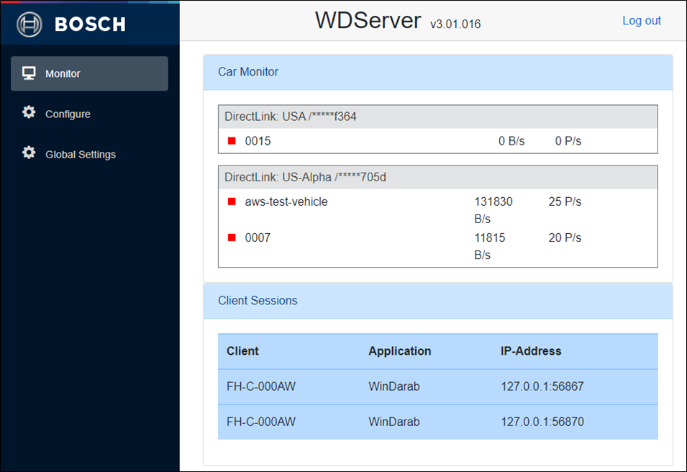
Task: Collapse the Client Sessions panel header
Action: point(437,301)
